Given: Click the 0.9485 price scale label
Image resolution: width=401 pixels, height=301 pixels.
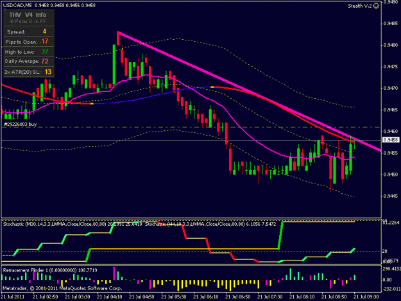Looking at the screenshot, I should coord(391,24).
